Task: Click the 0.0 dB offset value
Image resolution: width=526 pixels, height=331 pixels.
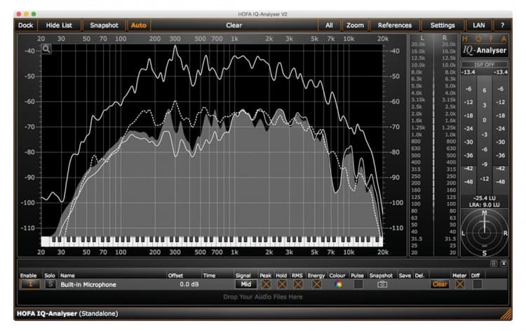Action: coord(189,285)
